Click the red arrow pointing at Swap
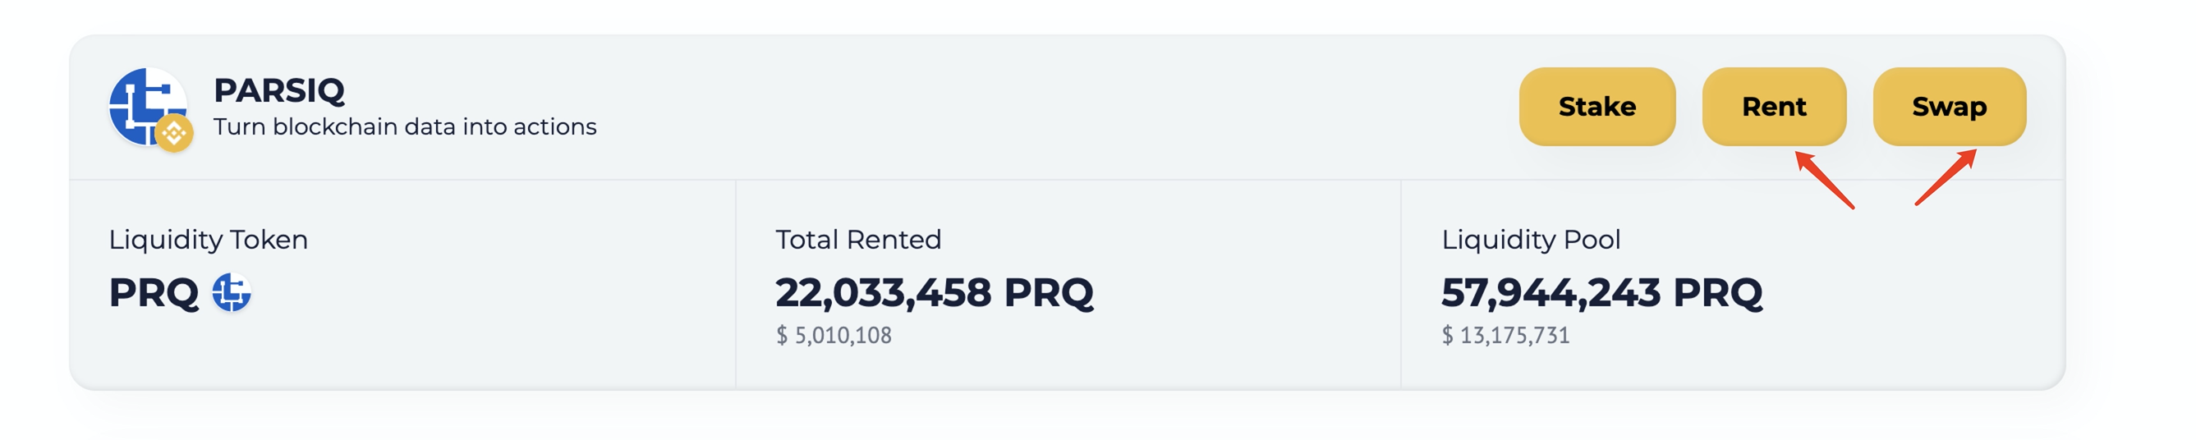Screen dimensions: 2196x440 tap(1946, 177)
